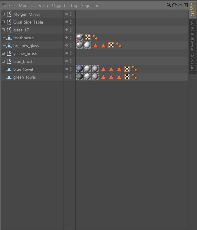
Task: Select the Phong tag on blue_towel
Action: (x=135, y=69)
